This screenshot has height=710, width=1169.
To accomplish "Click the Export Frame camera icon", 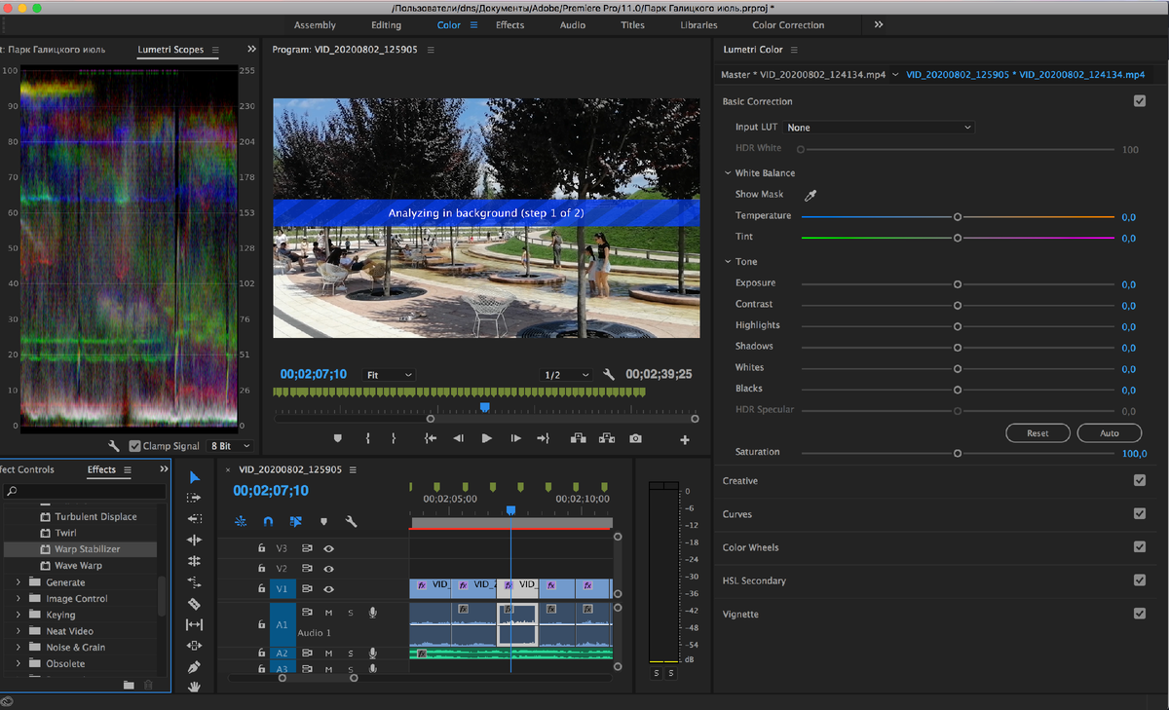I will (635, 439).
